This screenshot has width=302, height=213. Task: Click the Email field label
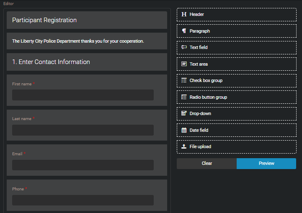pos(17,154)
